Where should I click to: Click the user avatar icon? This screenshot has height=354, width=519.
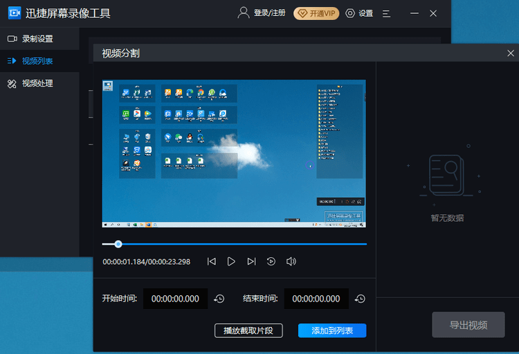tap(244, 13)
